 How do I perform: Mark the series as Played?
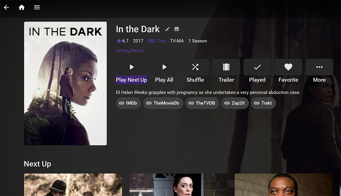257,71
